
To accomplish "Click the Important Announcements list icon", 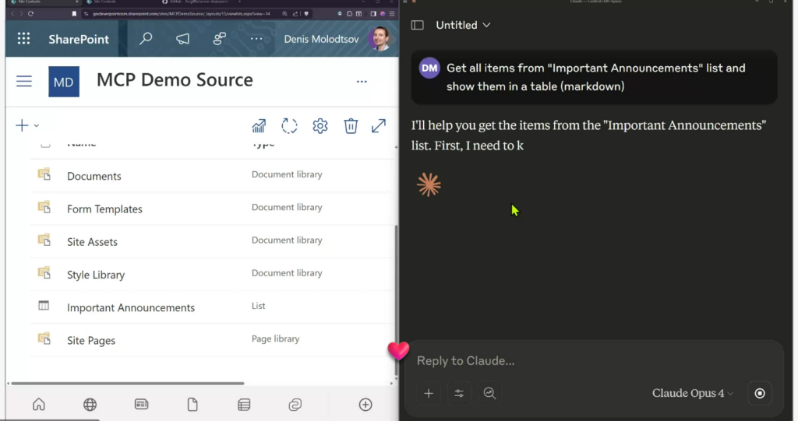I will point(44,306).
